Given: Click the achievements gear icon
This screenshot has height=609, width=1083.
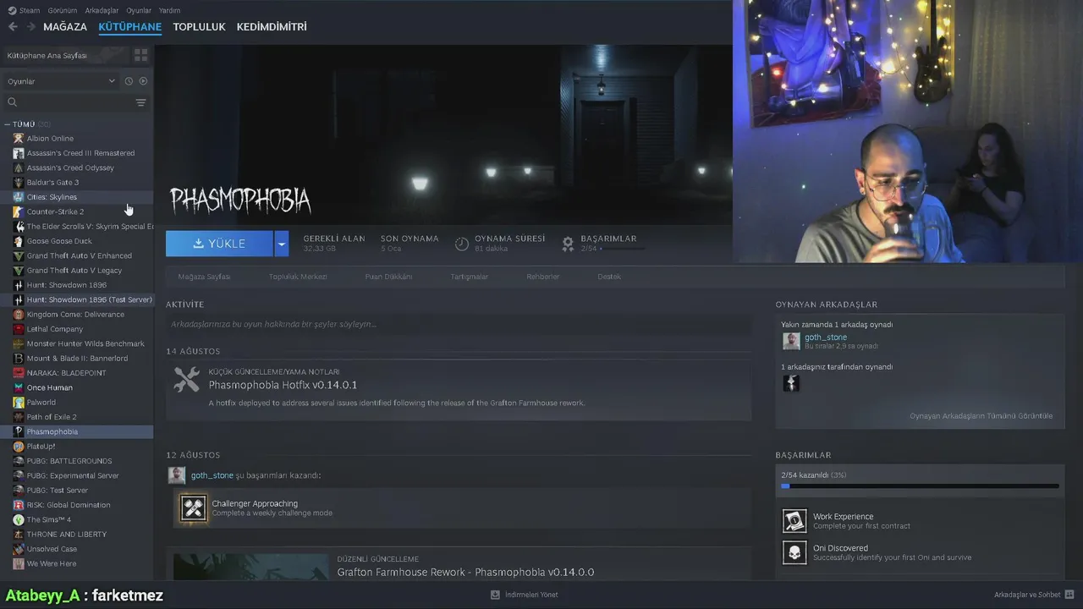Looking at the screenshot, I should 568,244.
